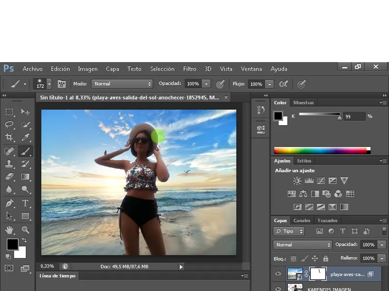Select the History Brush tool
The width and height of the screenshot is (389, 291).
25,164
